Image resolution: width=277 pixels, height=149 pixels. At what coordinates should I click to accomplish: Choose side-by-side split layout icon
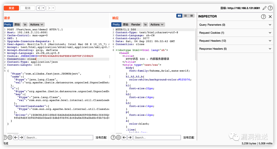179,16
